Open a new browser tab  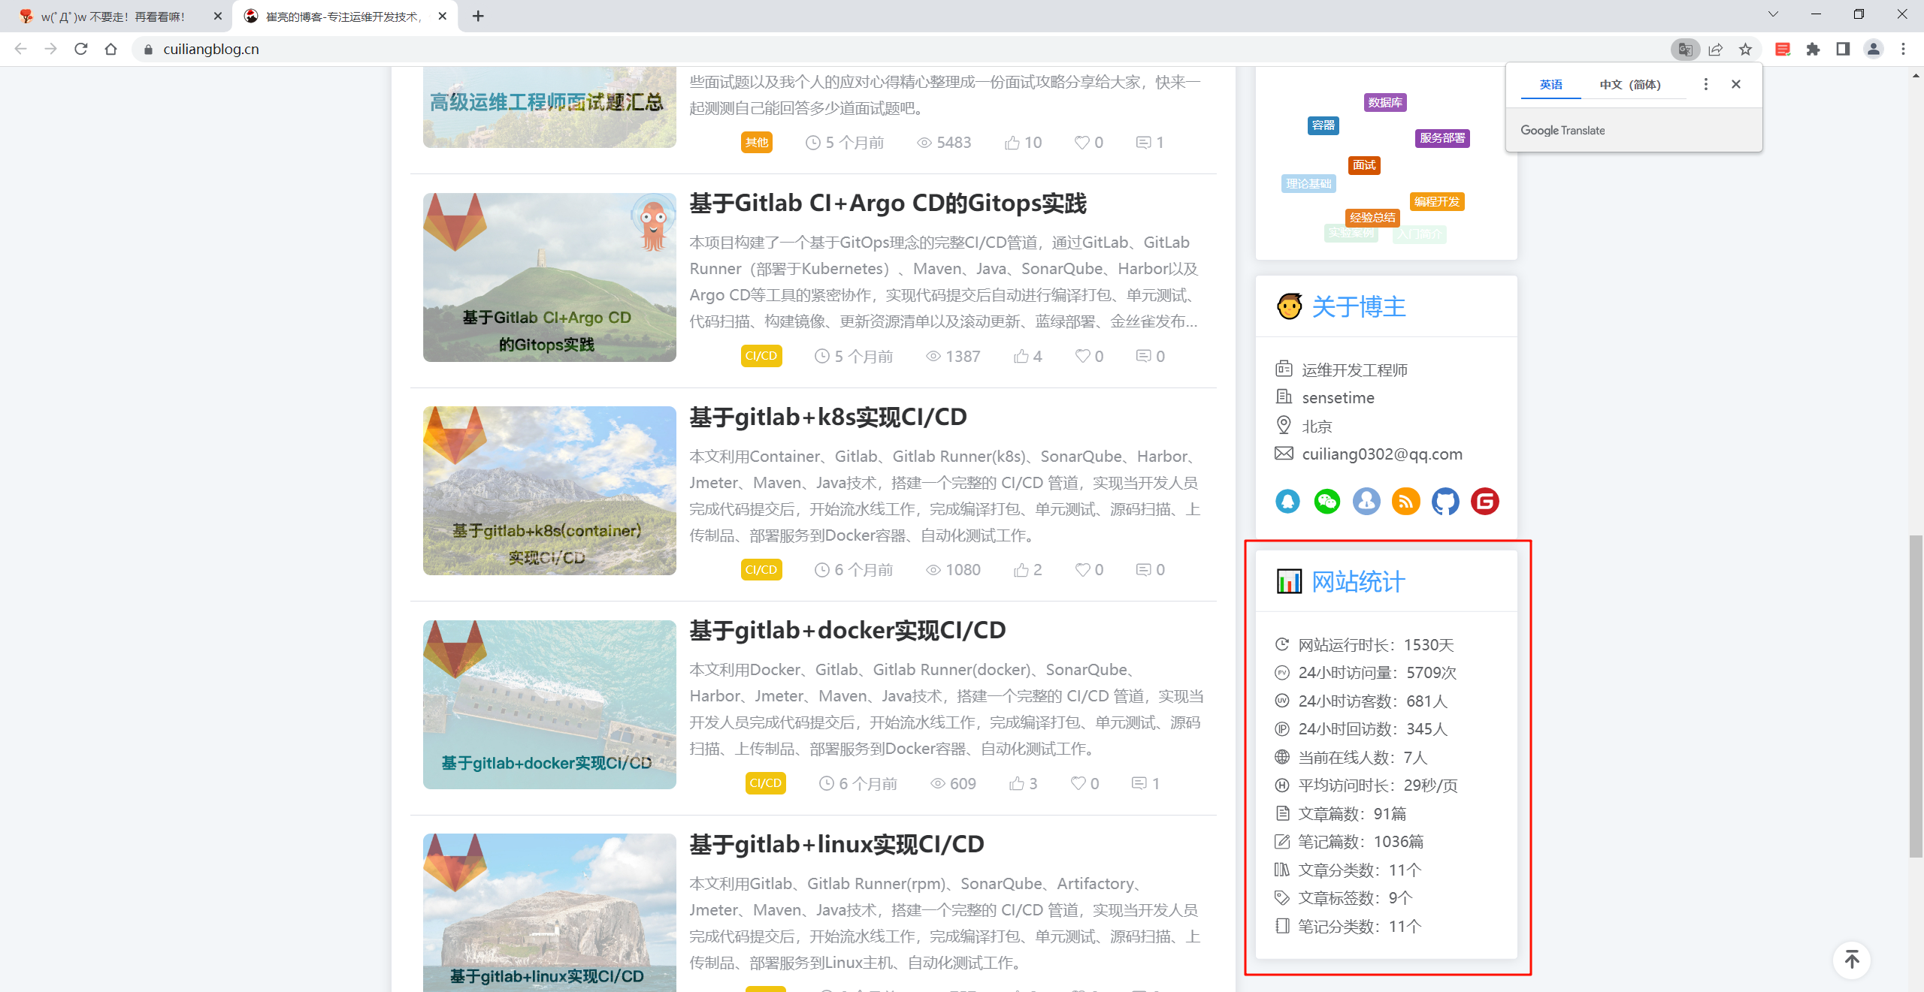pos(478,16)
